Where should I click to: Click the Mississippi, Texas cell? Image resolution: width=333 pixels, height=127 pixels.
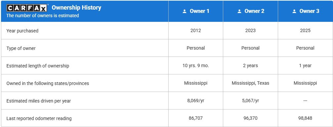(250, 83)
